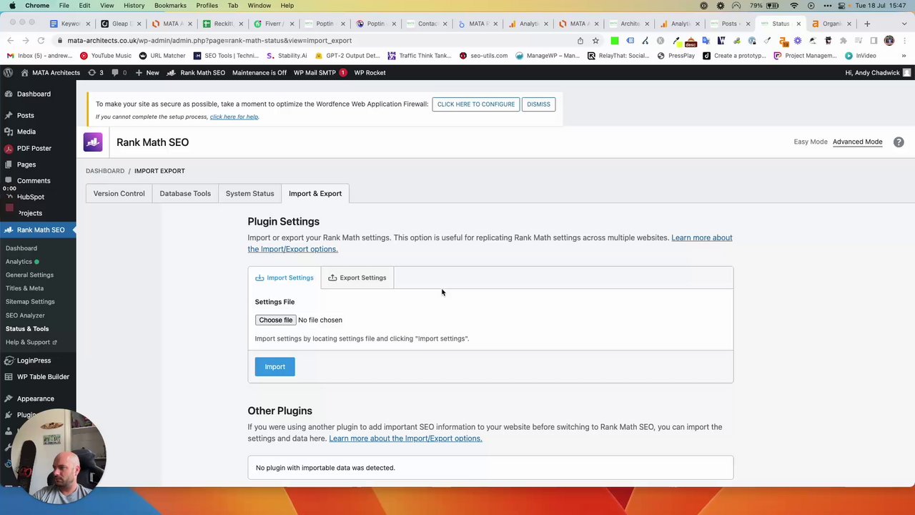The height and width of the screenshot is (515, 915).
Task: Open the YouTube Music bookmark
Action: pyautogui.click(x=106, y=56)
